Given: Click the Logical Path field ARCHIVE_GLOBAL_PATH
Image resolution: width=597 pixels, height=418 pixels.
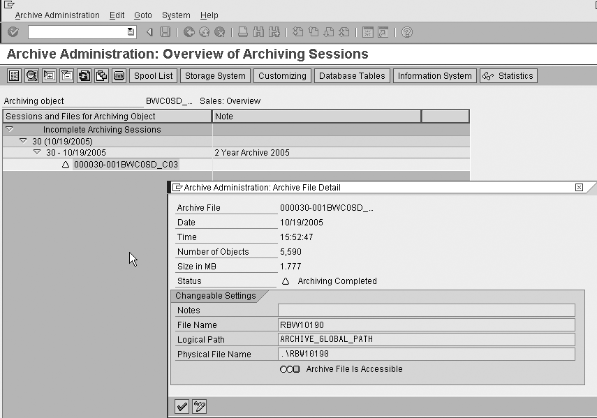Looking at the screenshot, I should (x=427, y=339).
